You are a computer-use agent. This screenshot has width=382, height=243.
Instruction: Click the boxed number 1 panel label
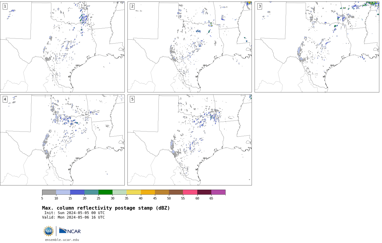5,6
